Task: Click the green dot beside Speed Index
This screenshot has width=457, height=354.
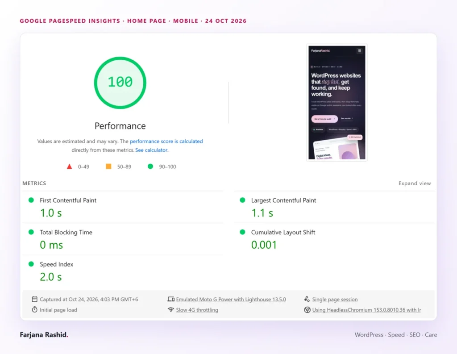Action: pyautogui.click(x=31, y=264)
